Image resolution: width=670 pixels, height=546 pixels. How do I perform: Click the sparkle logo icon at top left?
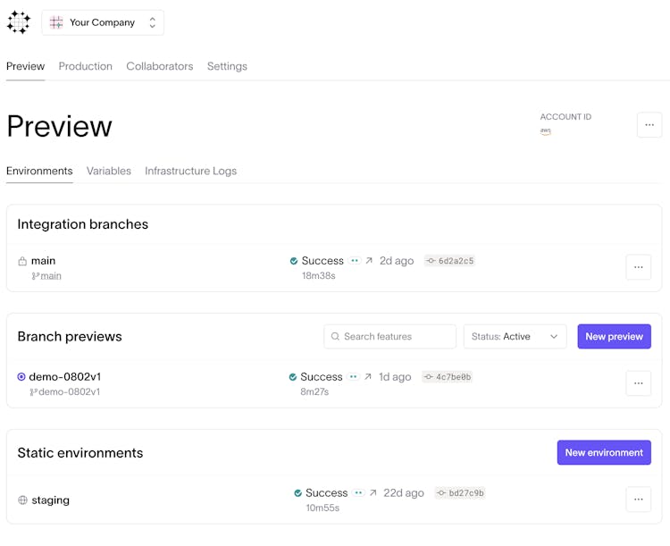point(18,22)
